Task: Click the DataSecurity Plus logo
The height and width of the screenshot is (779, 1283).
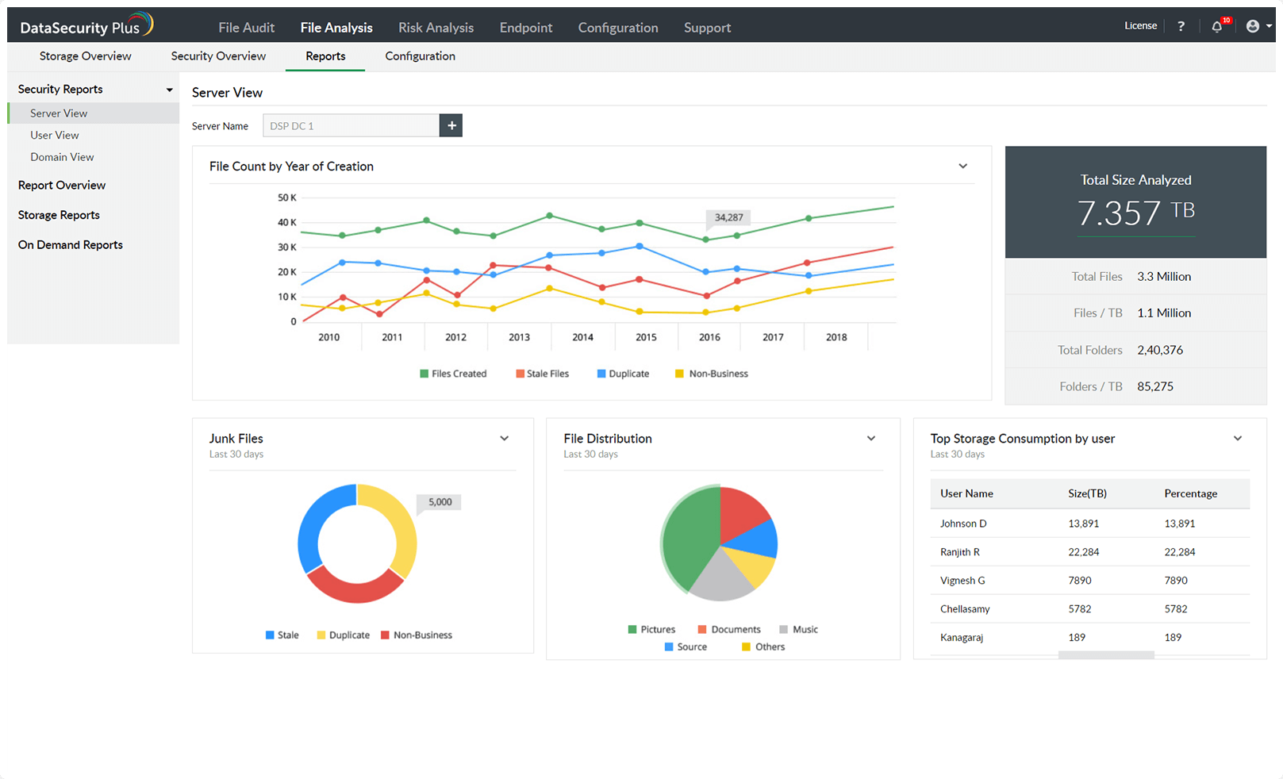Action: (86, 26)
